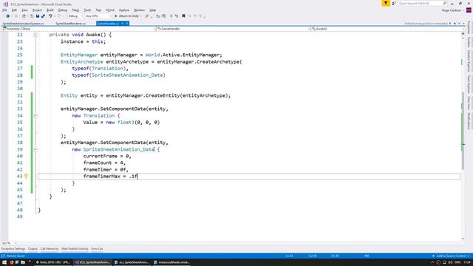Click the Attach to Unity button
Image resolution: width=473 pixels, height=266 pixels.
coord(128,16)
